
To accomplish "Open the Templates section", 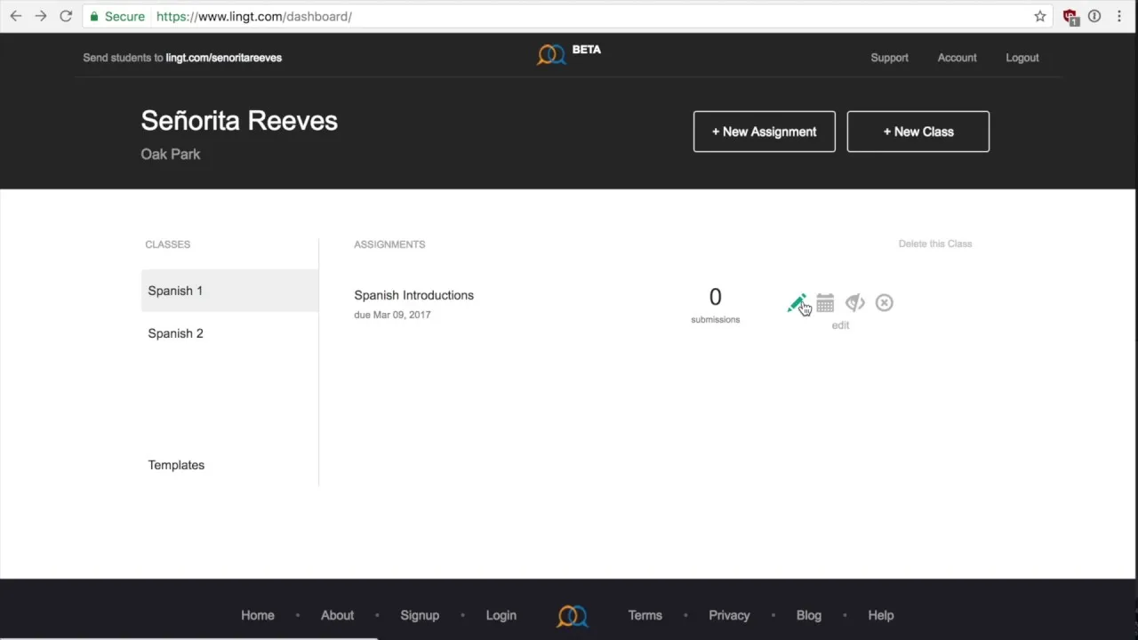I will 176,465.
